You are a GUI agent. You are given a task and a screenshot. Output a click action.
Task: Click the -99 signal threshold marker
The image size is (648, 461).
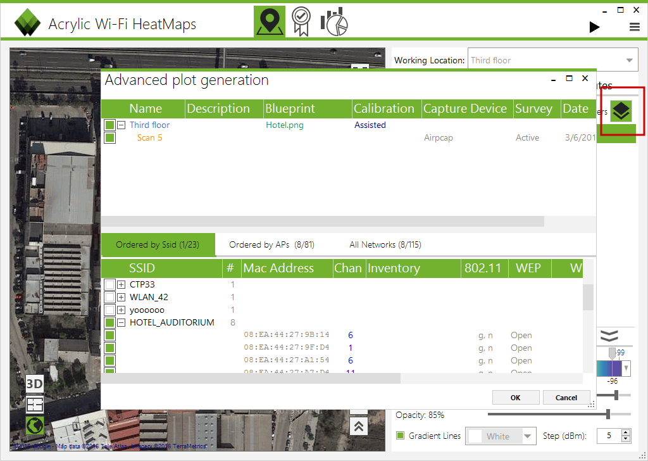(x=612, y=353)
